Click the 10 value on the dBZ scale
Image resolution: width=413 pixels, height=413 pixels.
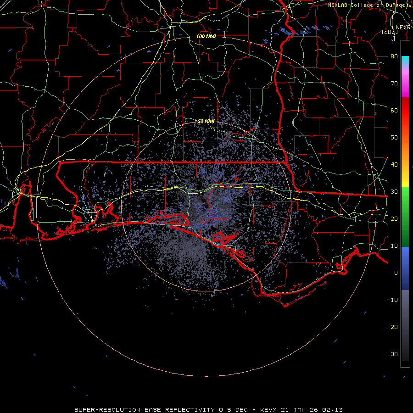pyautogui.click(x=394, y=246)
